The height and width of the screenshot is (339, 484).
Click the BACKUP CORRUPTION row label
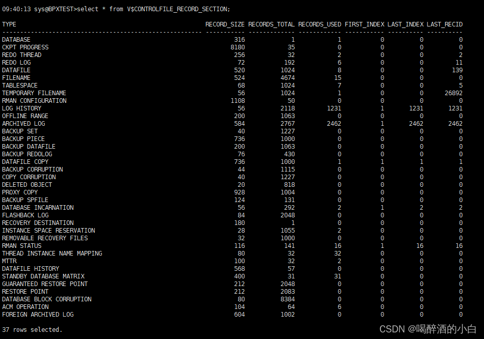[33, 169]
